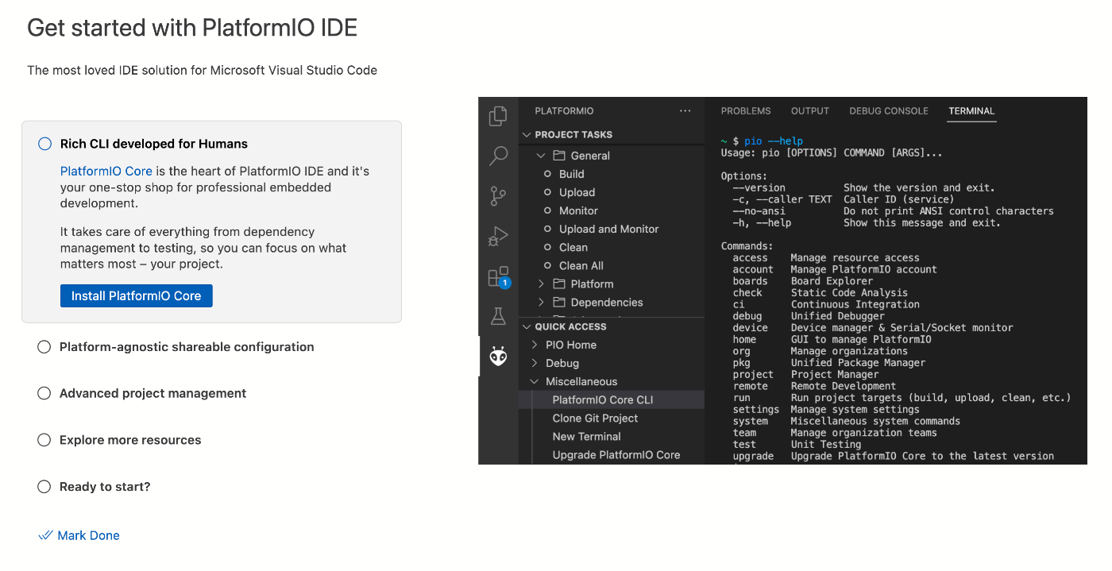Click the Build task label
This screenshot has height=571, width=1112.
coord(572,174)
